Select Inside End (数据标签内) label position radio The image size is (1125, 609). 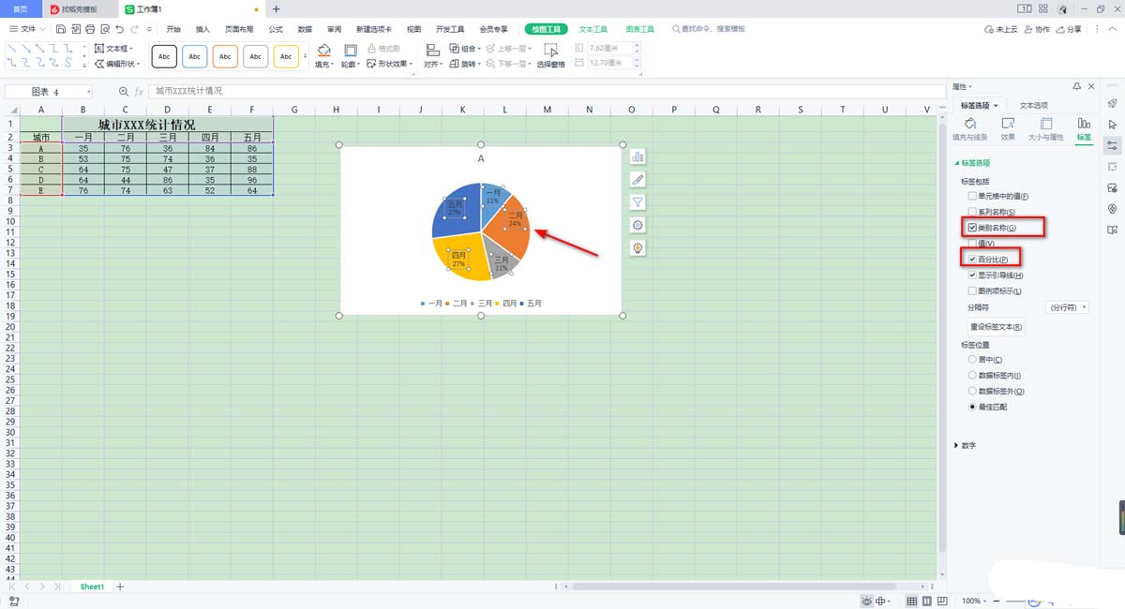click(x=972, y=376)
